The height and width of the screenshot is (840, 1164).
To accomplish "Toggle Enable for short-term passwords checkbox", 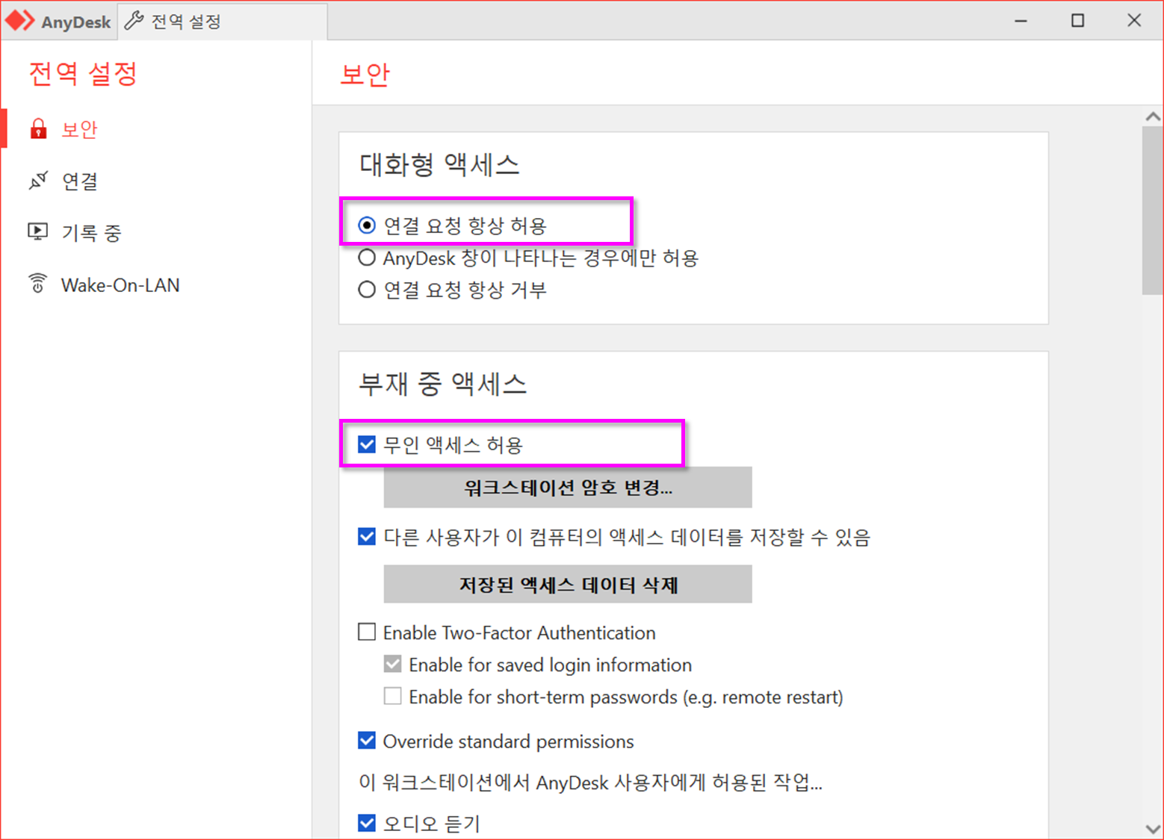I will click(x=393, y=696).
